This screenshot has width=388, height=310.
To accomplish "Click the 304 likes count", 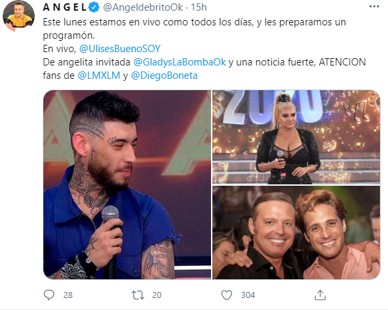I will point(248,295).
